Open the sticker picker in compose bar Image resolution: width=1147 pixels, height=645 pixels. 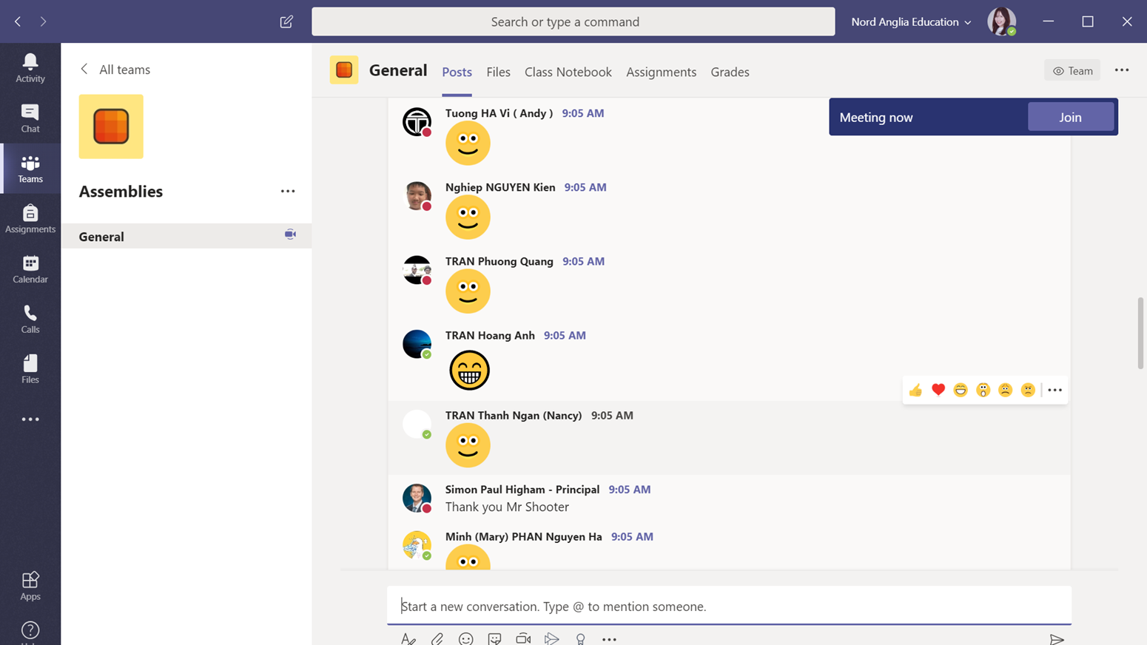(x=494, y=638)
